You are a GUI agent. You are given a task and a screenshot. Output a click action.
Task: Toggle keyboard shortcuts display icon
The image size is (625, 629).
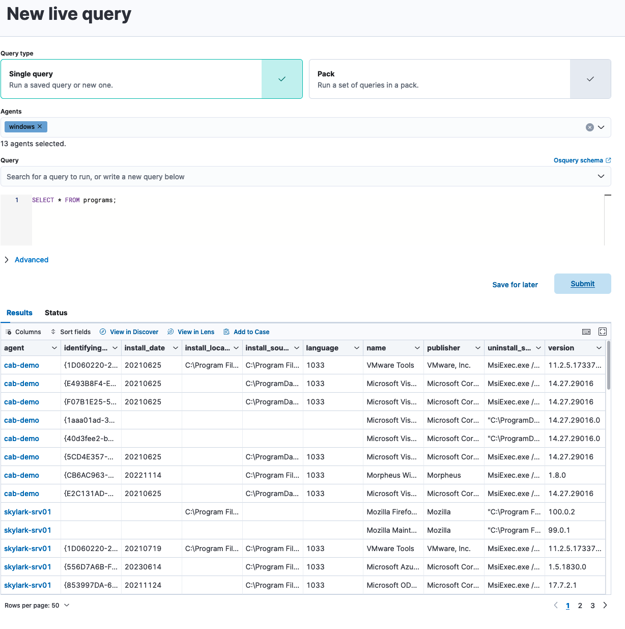[586, 332]
